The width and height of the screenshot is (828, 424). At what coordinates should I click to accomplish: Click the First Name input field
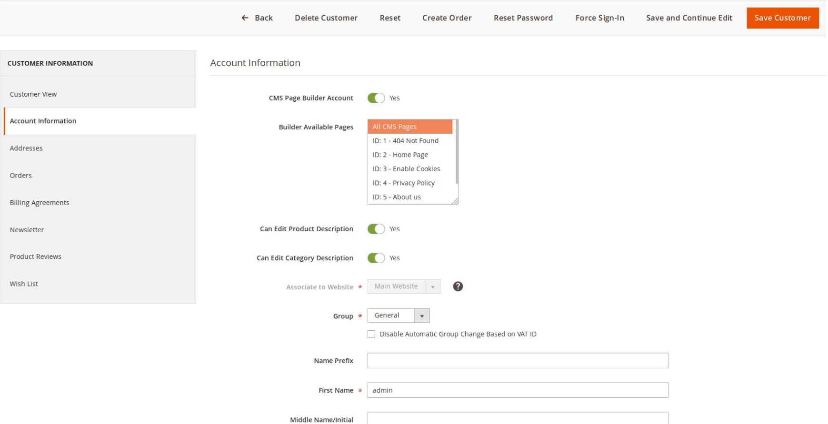coord(518,390)
